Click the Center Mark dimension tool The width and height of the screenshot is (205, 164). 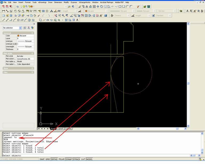point(47,11)
